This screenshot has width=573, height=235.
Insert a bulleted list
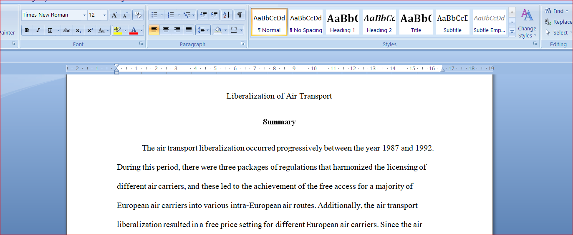(154, 15)
